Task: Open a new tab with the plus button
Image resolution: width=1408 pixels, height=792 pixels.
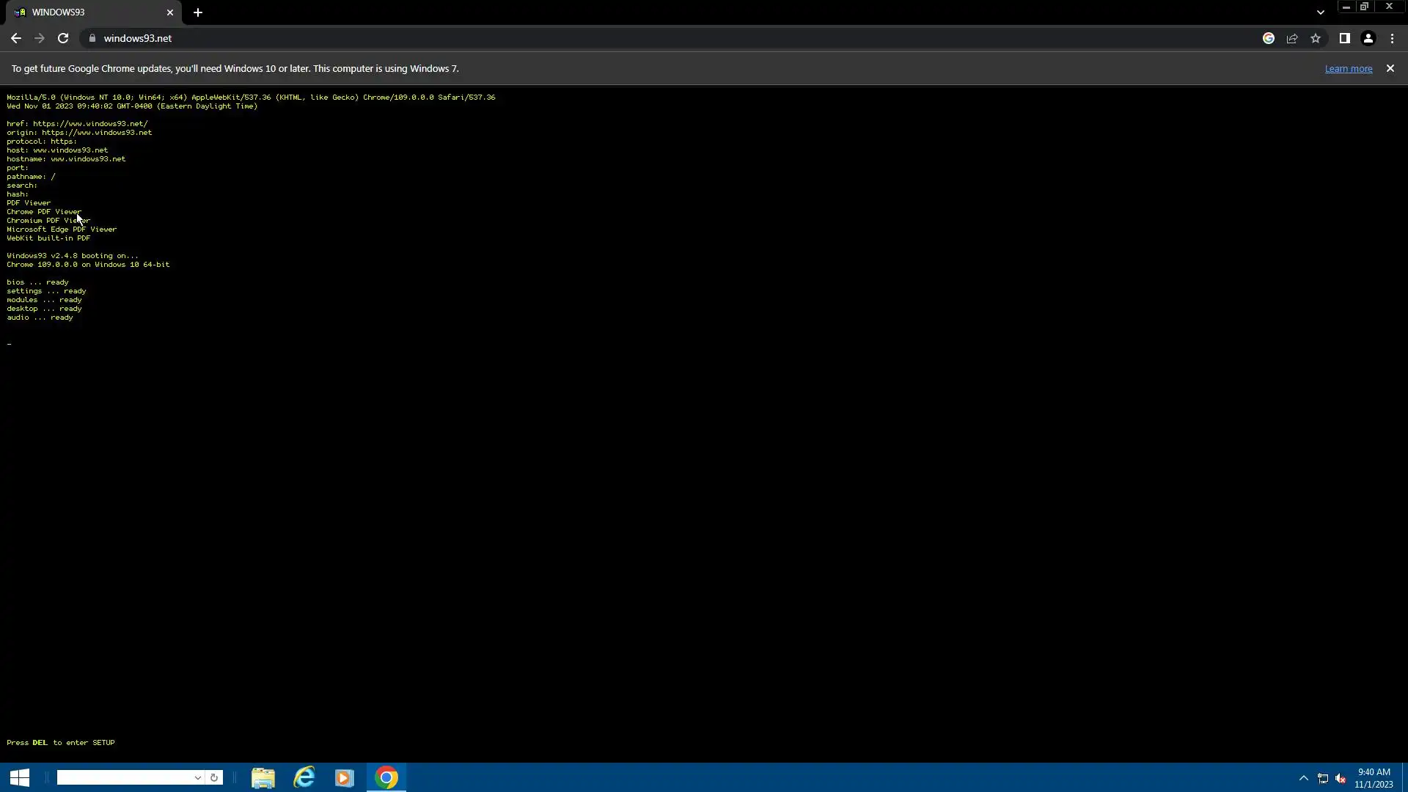Action: click(198, 12)
